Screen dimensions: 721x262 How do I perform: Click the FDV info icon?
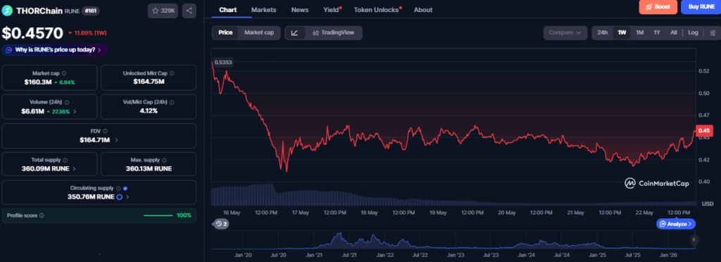(106, 131)
